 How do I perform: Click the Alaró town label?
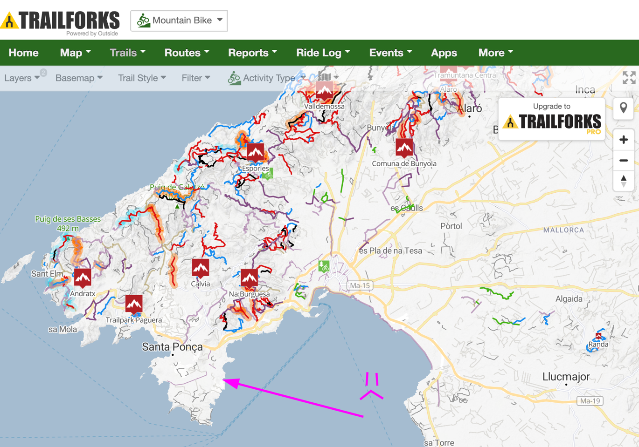click(x=470, y=108)
